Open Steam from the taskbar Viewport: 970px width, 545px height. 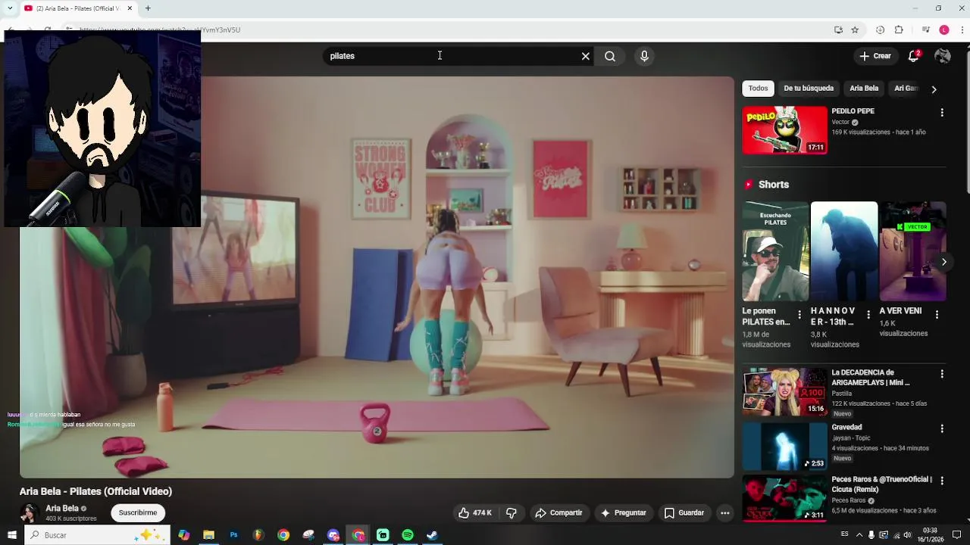432,535
